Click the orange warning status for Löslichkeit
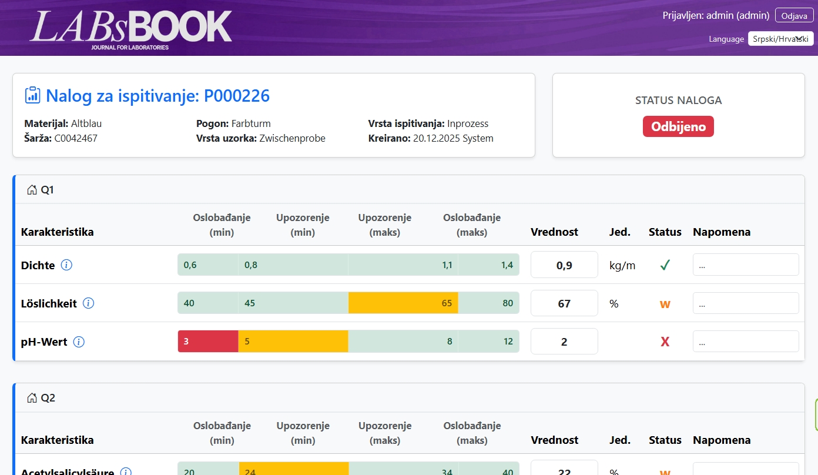Screen dimensions: 818x475 (665, 304)
